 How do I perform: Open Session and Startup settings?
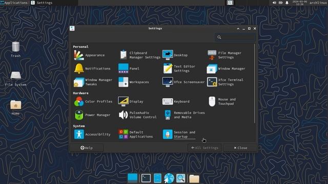point(179,134)
